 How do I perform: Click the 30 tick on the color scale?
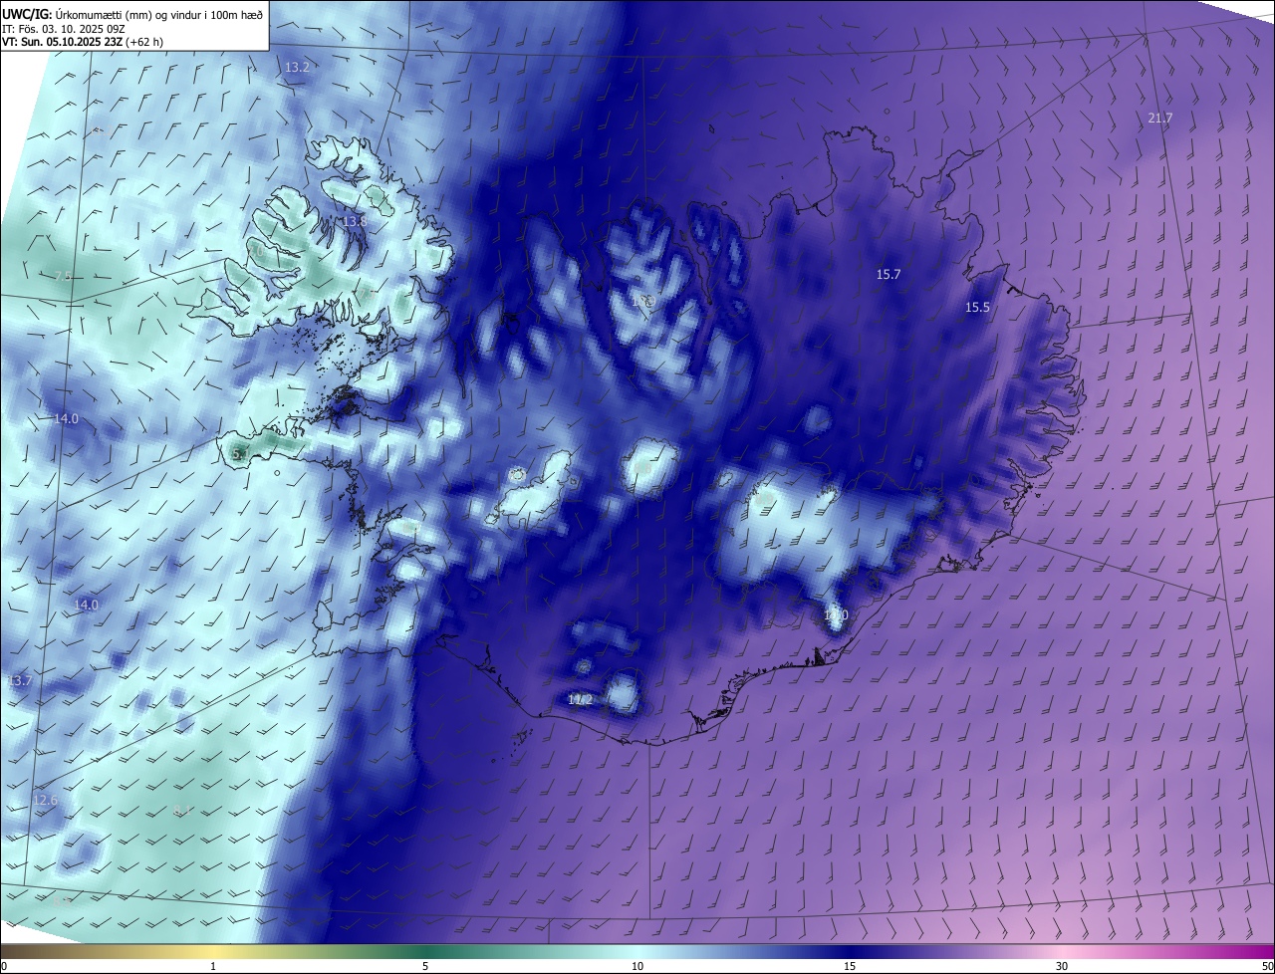[1062, 966]
